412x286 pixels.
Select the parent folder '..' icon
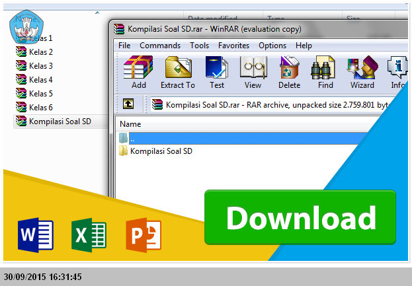coord(123,138)
